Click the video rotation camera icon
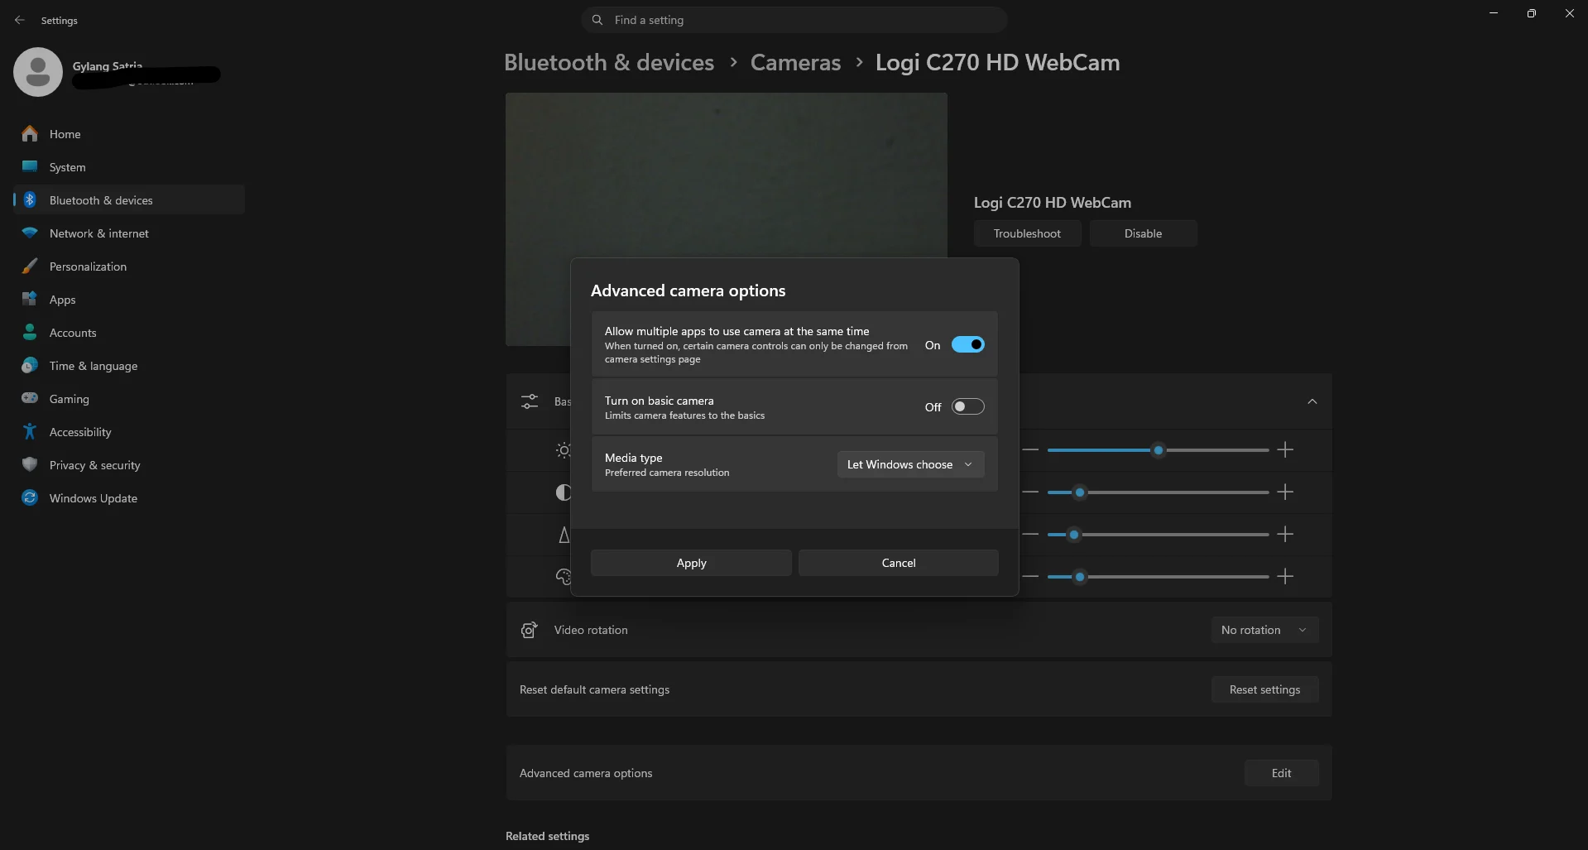1588x850 pixels. click(530, 630)
